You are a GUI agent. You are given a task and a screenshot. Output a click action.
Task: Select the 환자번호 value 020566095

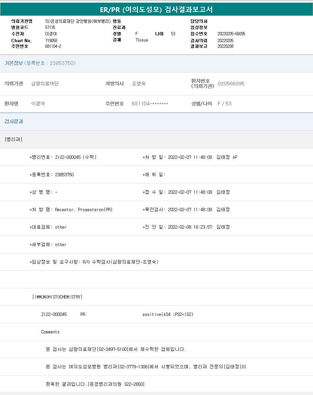tap(231, 84)
